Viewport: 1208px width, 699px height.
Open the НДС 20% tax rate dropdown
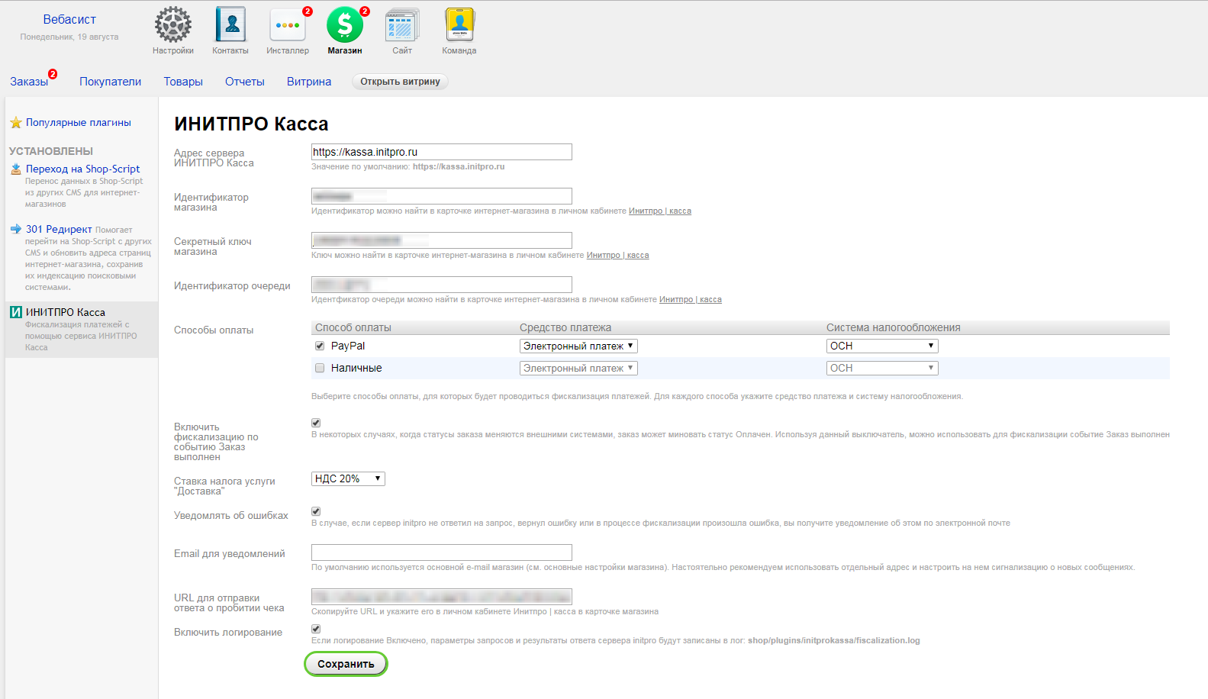[348, 478]
